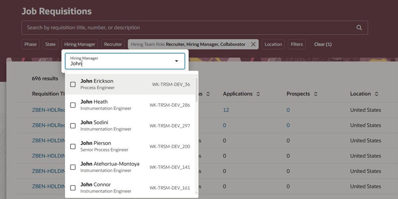398x199 pixels.
Task: Sort by the Prospects column arrows
Action: point(316,94)
